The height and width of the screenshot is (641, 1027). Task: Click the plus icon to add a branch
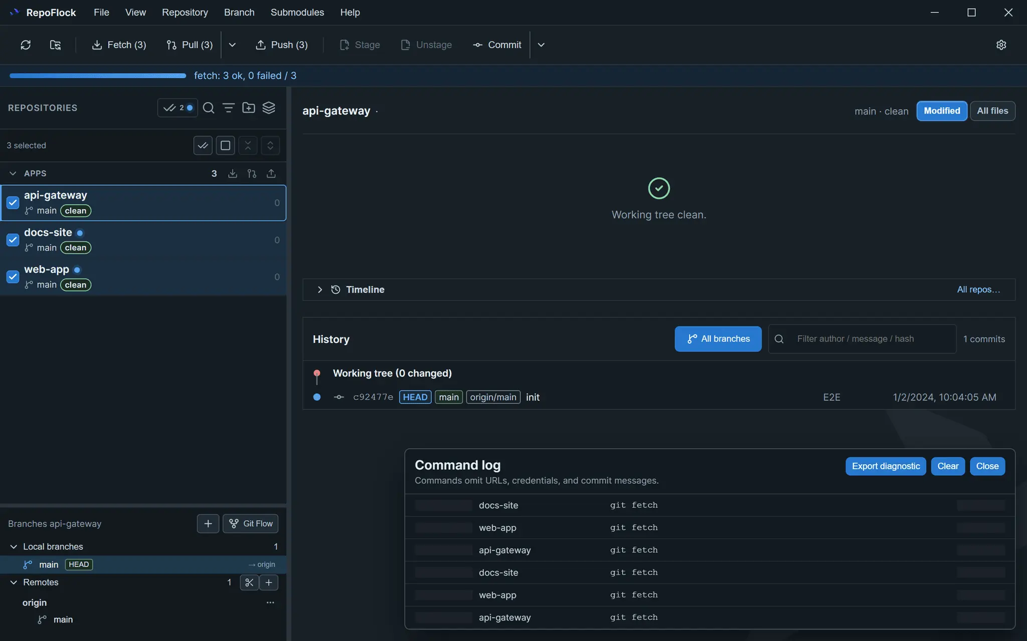click(208, 523)
